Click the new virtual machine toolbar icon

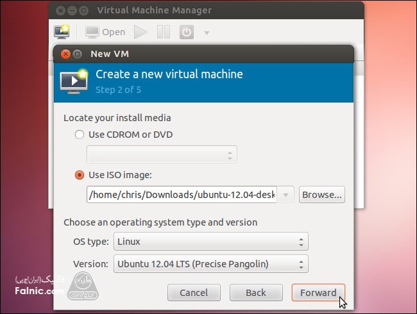pos(62,31)
